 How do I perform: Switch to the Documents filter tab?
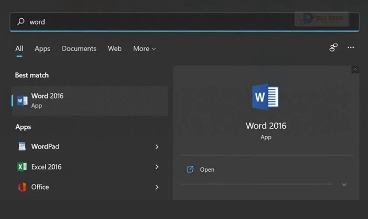tap(79, 49)
